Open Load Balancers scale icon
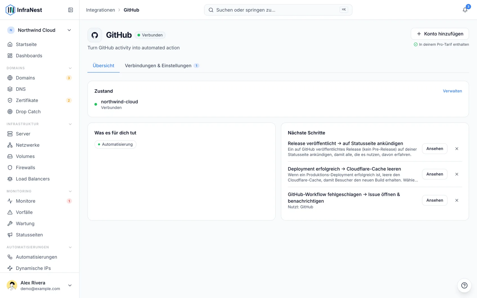Image resolution: width=477 pixels, height=298 pixels. 10,179
